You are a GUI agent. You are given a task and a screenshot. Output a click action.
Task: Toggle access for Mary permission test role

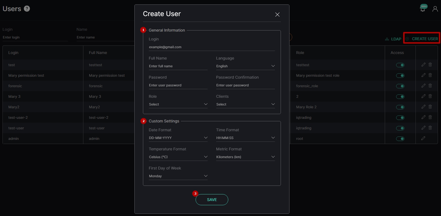400,76
